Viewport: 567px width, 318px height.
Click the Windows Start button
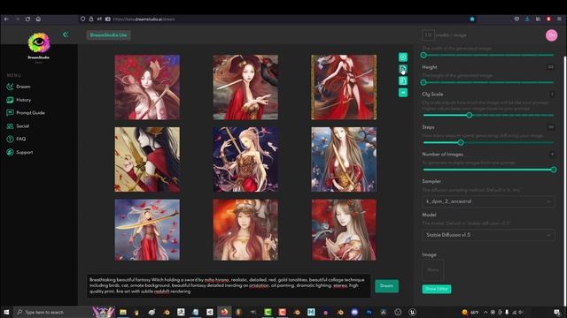click(x=6, y=312)
